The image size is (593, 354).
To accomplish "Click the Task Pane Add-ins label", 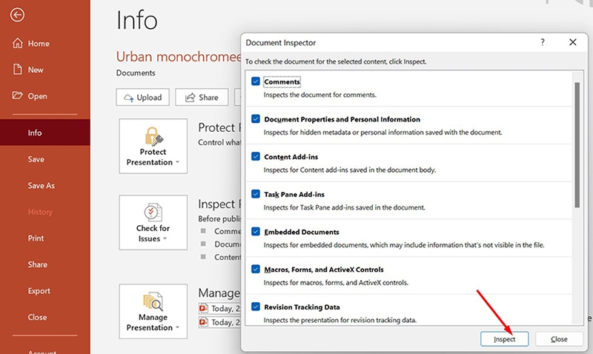I will [294, 195].
